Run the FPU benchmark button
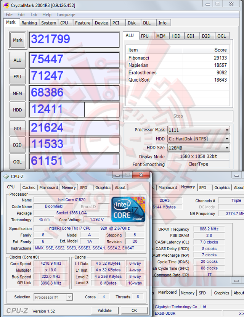244x317 pixels. (18, 77)
